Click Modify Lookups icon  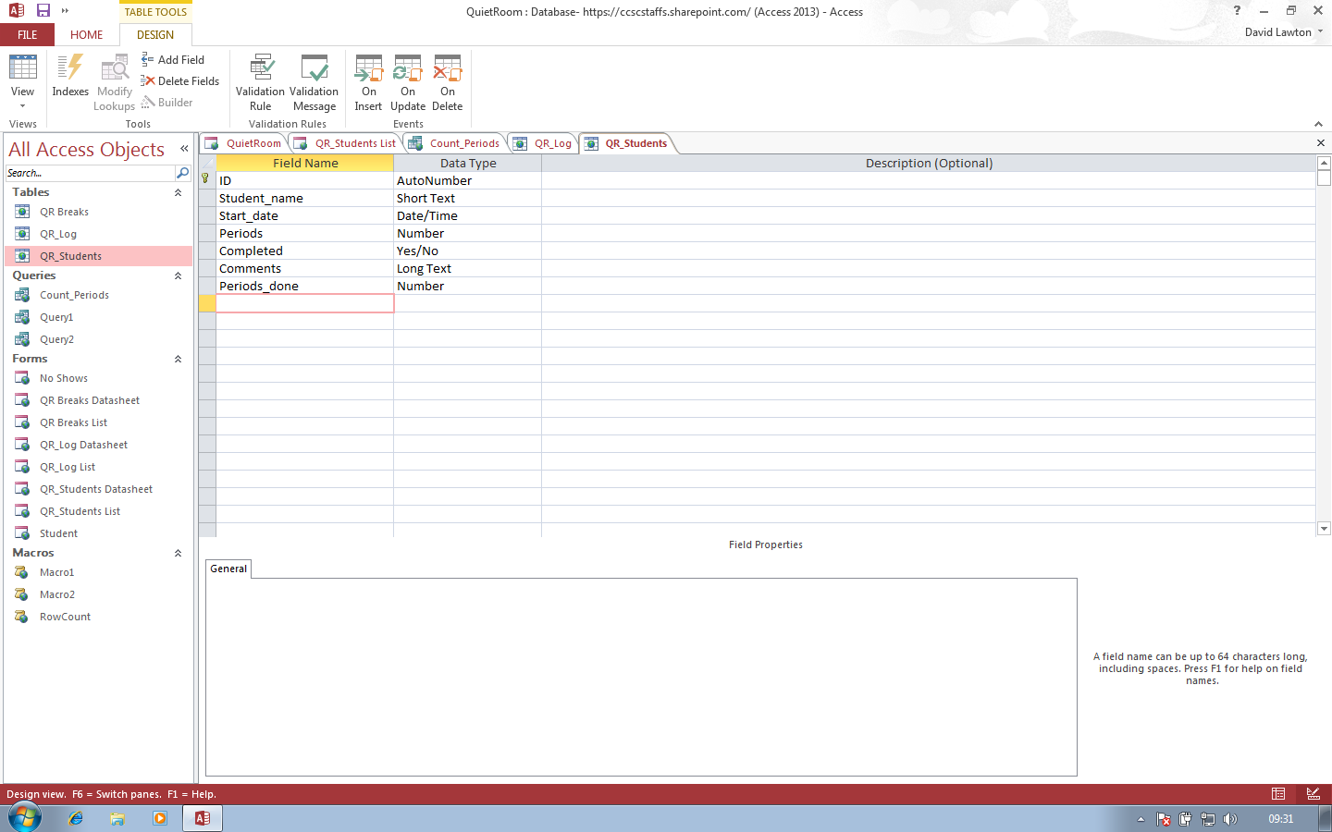[x=115, y=83]
